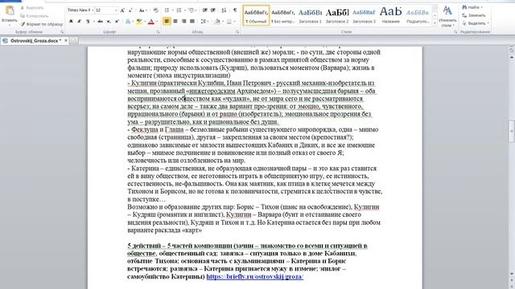
Task: Click the Clear Formatting eraser icon
Action: pos(155,10)
